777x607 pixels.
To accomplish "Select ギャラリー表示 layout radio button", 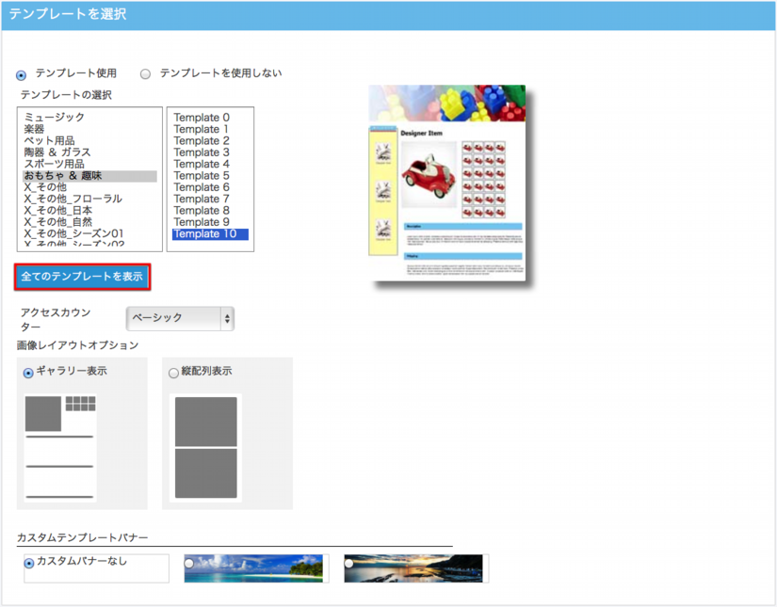I will (28, 373).
